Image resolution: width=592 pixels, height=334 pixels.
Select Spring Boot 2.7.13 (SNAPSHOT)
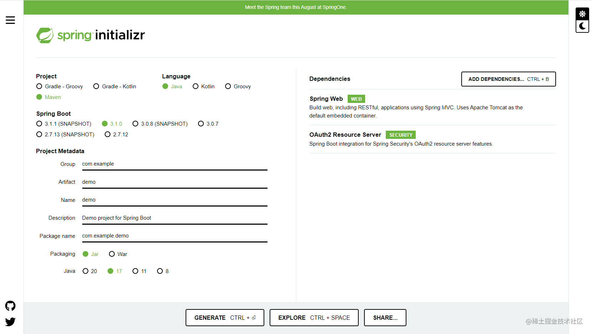coord(65,135)
